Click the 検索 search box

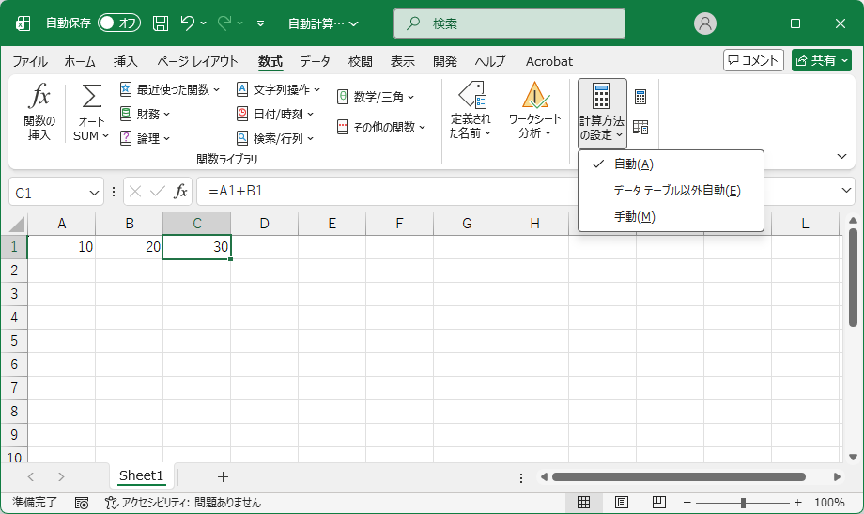(x=509, y=23)
